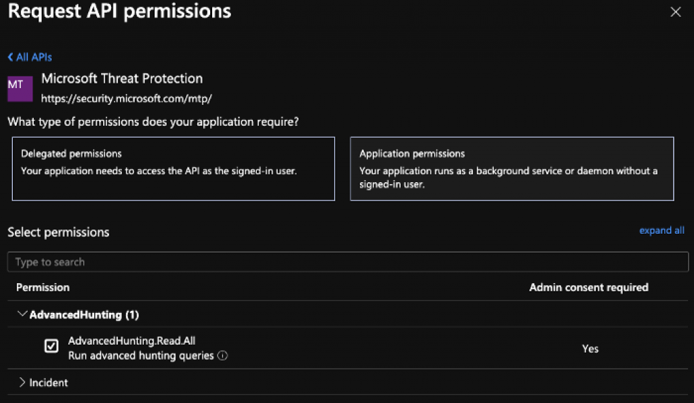
Task: Click the Run advanced hunting queries description
Action: (x=141, y=356)
